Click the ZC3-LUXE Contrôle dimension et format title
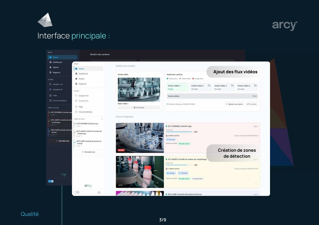319x225 pixels. [185, 194]
